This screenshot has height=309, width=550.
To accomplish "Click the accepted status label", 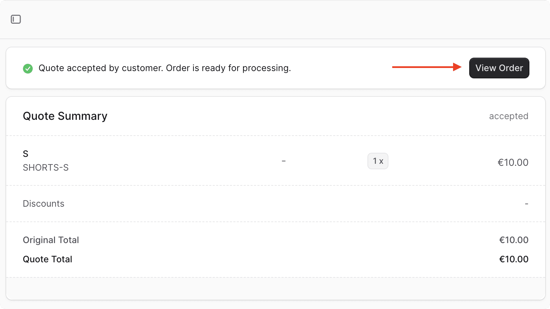I will point(509,116).
